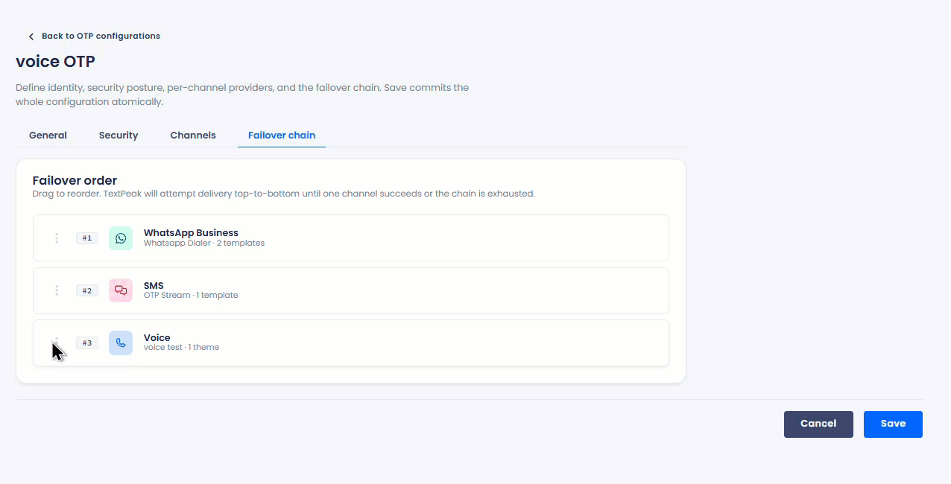Click 'Whatsapp Dialer · 2 templates' text
Viewport: 951px width, 484px height.
(204, 243)
